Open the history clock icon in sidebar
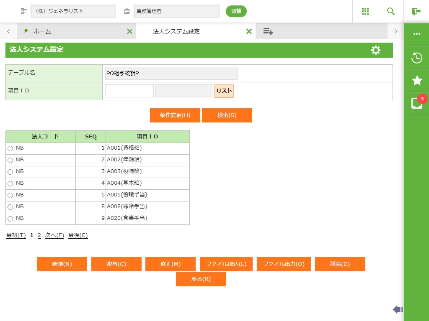 [416, 58]
